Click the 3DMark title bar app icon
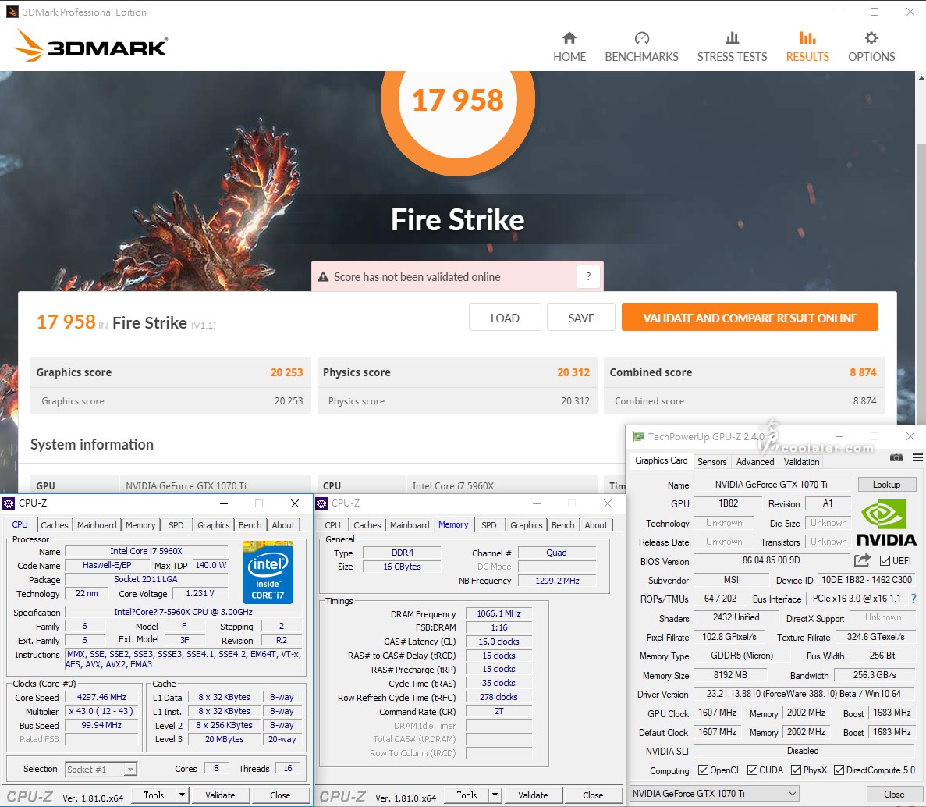The image size is (926, 807). [12, 12]
